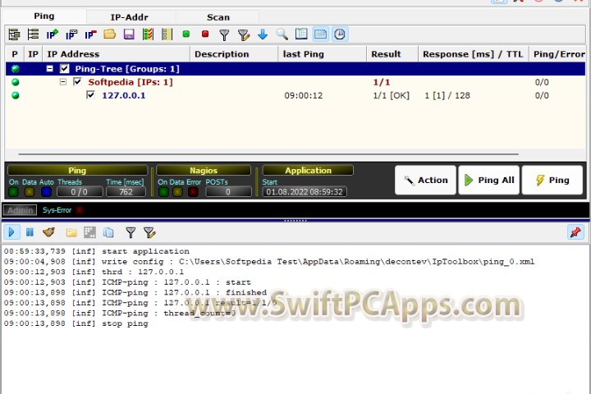Click the Nagios Error red LED
The image size is (591, 394).
(193, 192)
